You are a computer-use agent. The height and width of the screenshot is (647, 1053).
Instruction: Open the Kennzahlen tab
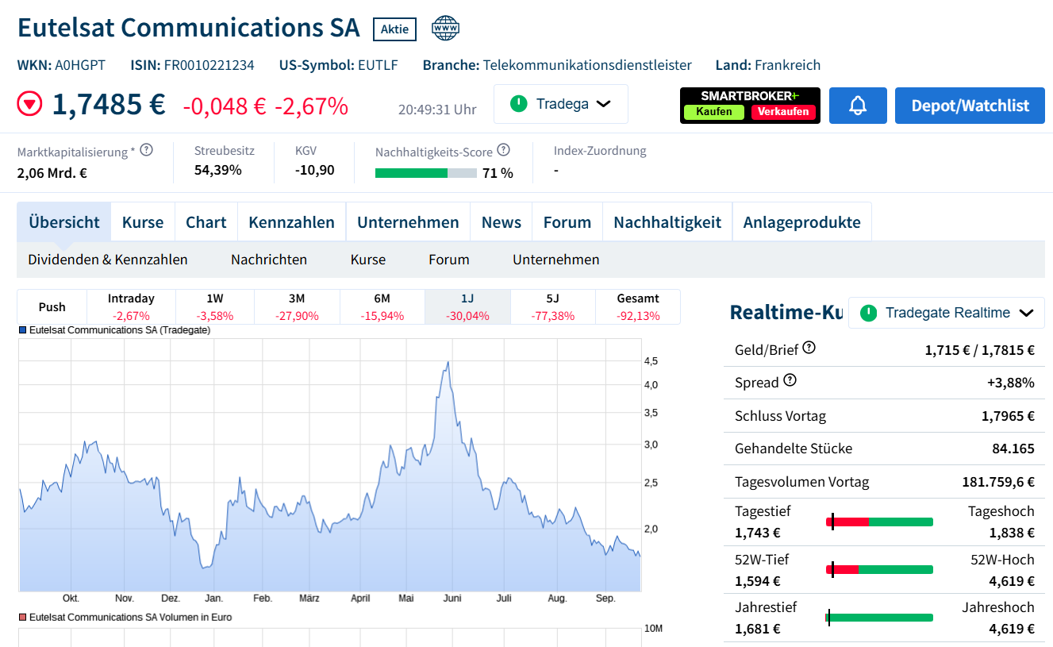pos(292,222)
